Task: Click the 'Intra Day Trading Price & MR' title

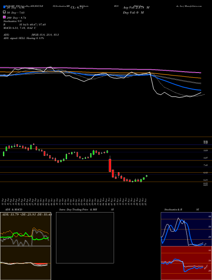Action: click(x=78, y=210)
